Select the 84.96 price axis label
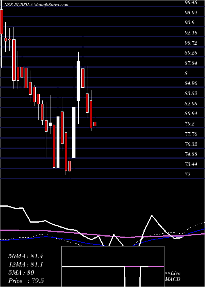205x287 pixels. [x=192, y=83]
